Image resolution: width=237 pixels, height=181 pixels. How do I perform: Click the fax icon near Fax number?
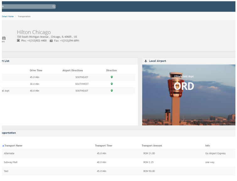[x=51, y=41]
